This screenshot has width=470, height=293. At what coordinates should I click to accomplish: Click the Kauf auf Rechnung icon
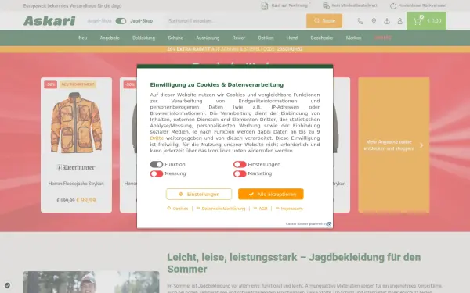(x=265, y=5)
